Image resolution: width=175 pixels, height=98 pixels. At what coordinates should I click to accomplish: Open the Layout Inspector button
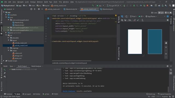coord(164,94)
